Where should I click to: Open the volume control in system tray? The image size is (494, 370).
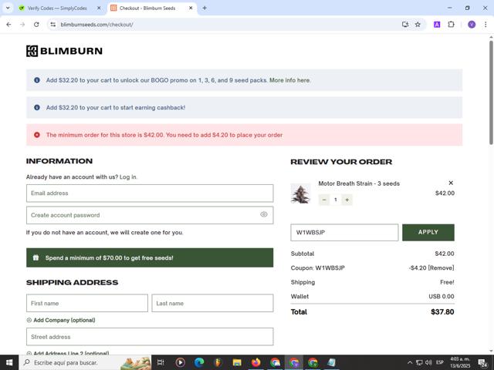428,362
